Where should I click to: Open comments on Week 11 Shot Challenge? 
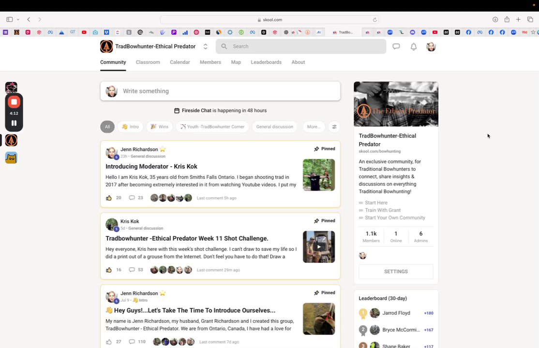[136, 270]
